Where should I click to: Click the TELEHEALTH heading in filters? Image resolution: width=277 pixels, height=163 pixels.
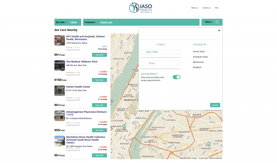pos(199,44)
